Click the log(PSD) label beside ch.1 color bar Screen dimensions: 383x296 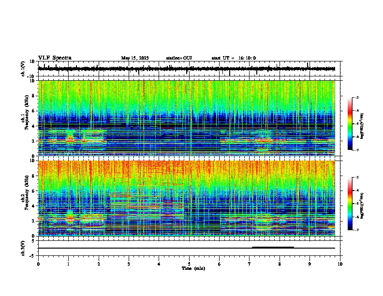tap(362, 126)
